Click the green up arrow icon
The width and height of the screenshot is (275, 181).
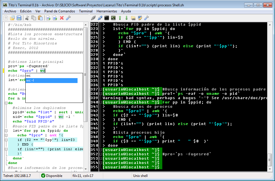click(x=120, y=18)
